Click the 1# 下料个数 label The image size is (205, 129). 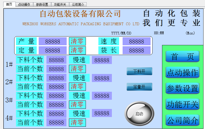click(x=30, y=60)
